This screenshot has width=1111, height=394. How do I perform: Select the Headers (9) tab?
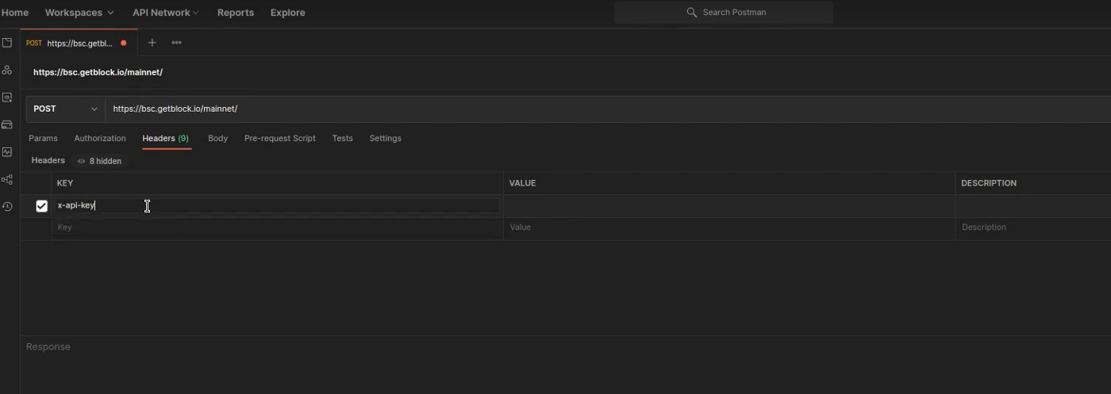tap(166, 138)
